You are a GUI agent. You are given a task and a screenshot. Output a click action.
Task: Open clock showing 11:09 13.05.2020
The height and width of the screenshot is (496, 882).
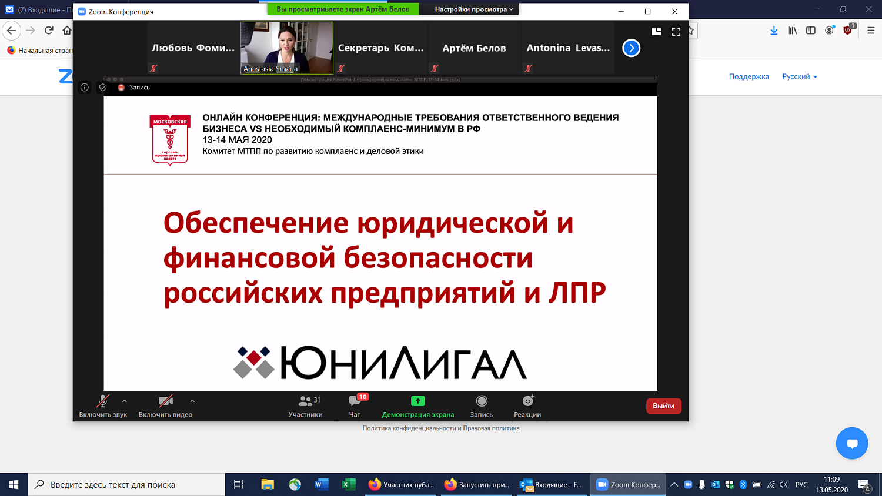click(x=832, y=485)
